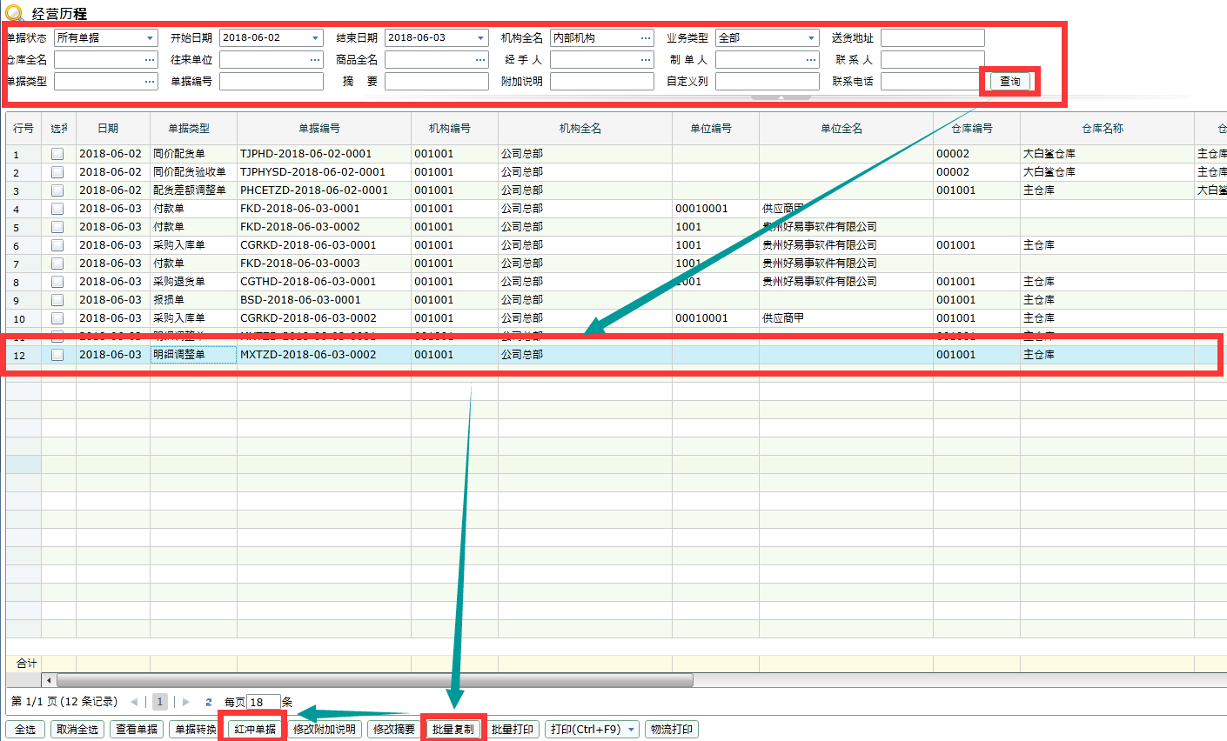The height and width of the screenshot is (741, 1227).
Task: Open the 打印(Ctrl+F9) dropdown arrow
Action: [x=631, y=730]
